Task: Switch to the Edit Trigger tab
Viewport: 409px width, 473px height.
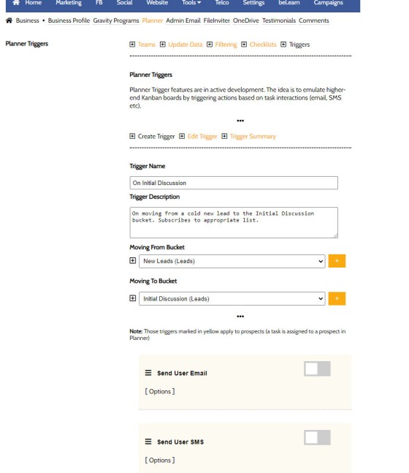Action: click(202, 137)
